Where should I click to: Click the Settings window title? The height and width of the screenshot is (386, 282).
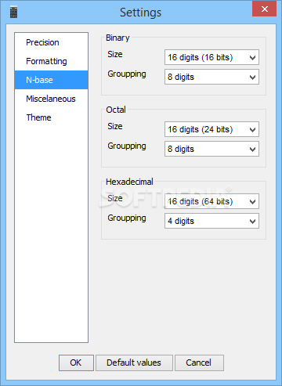[x=140, y=13]
